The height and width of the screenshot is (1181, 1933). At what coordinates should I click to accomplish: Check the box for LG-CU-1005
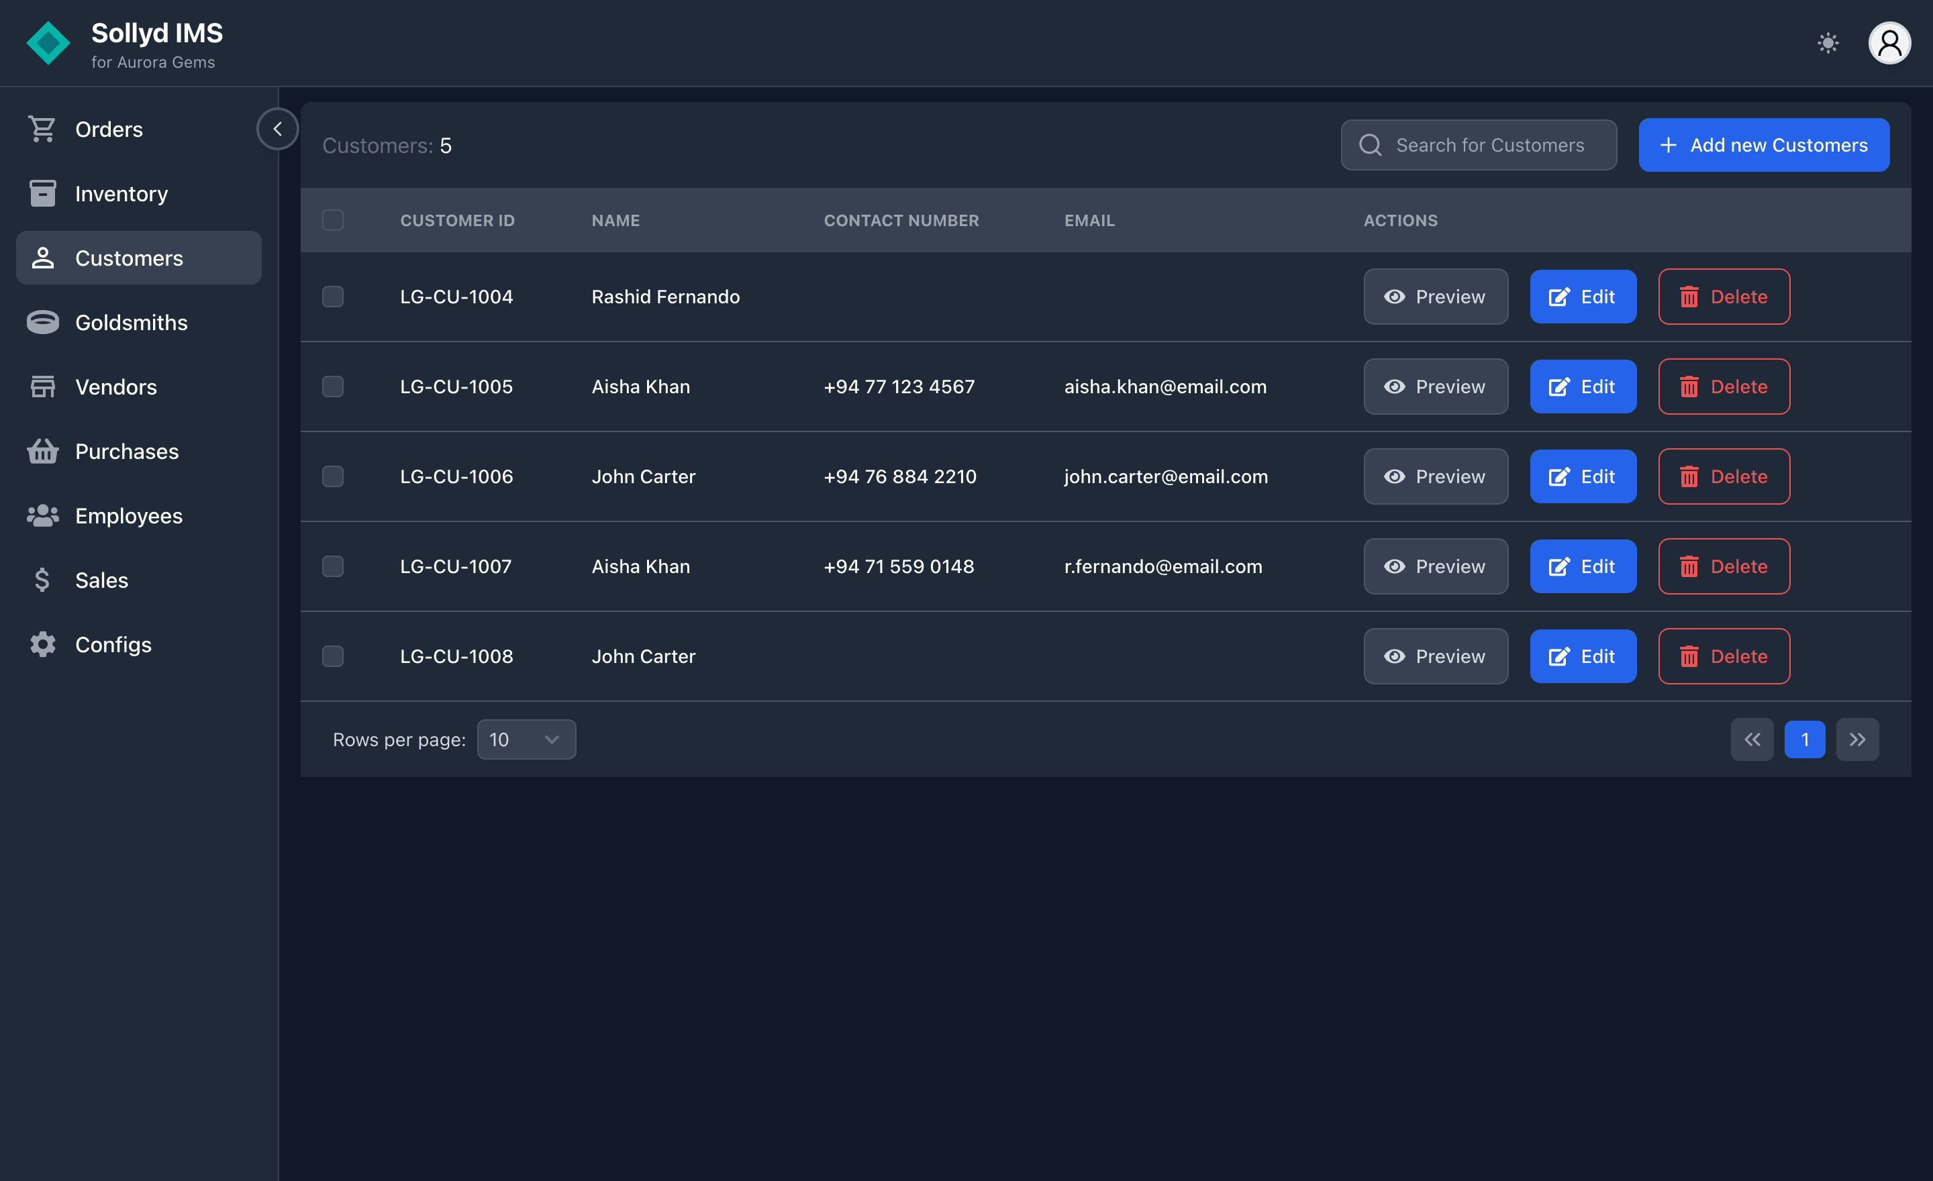point(333,387)
